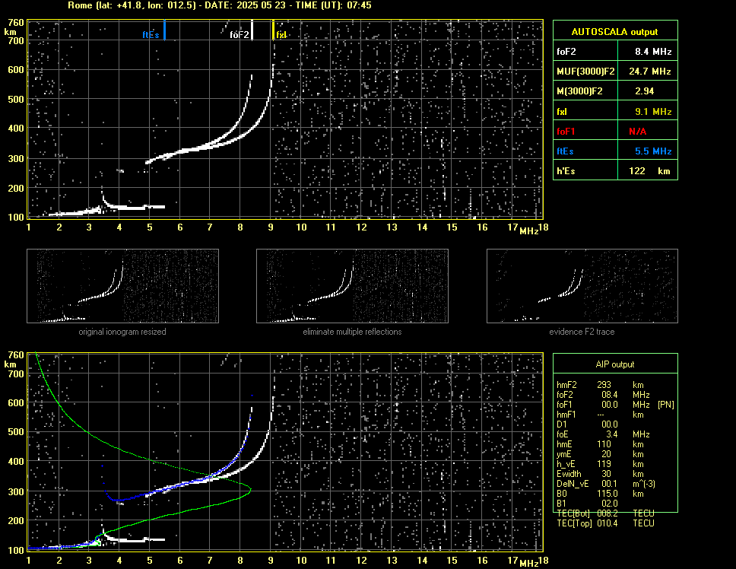Click the AIP output header
The height and width of the screenshot is (569, 736).
pyautogui.click(x=615, y=364)
